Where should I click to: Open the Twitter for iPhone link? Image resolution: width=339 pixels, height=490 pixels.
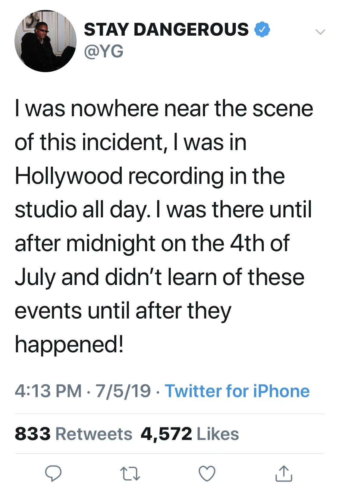pos(237,391)
